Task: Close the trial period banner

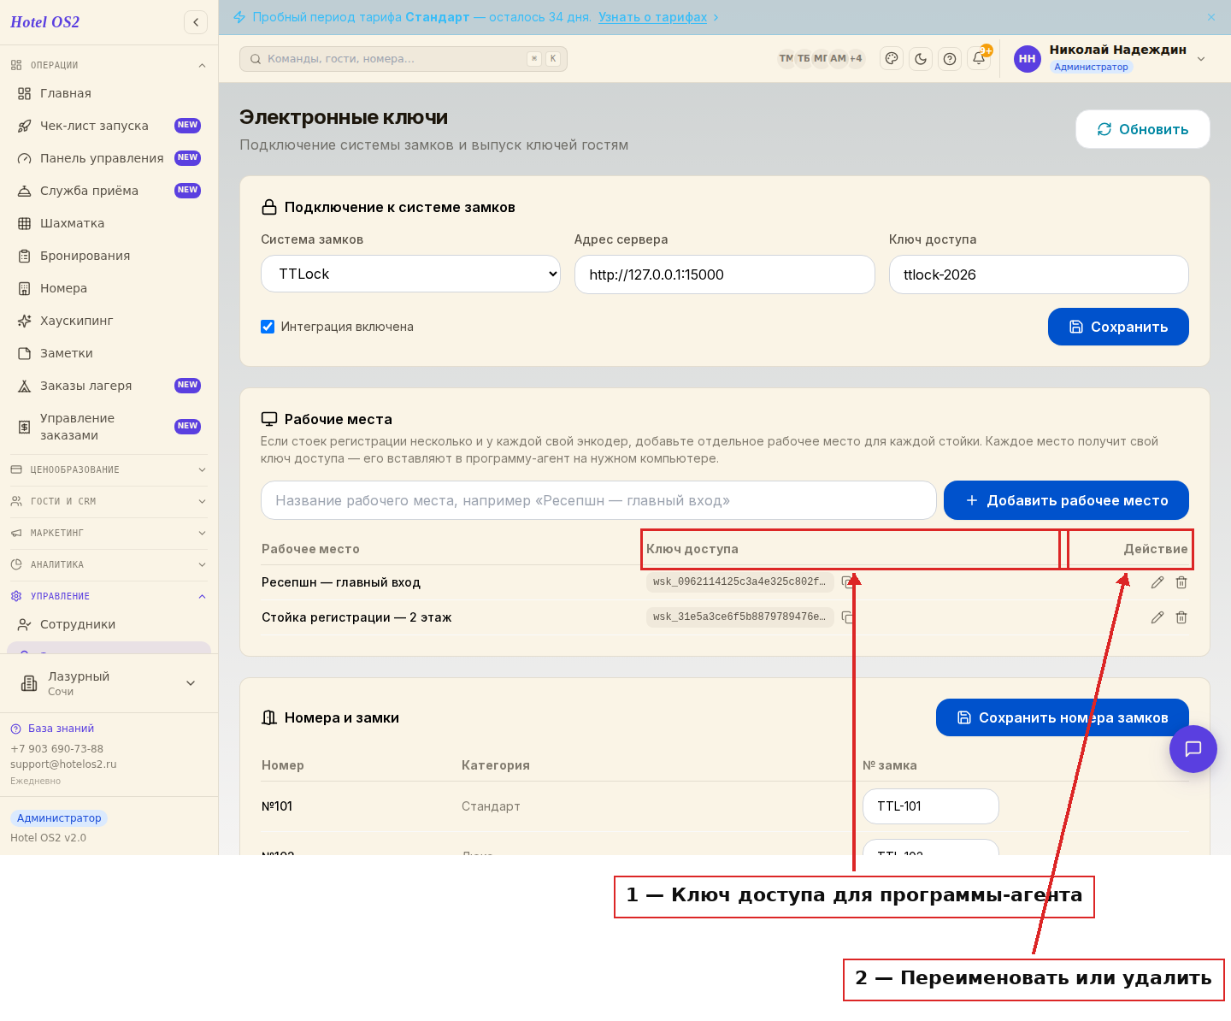Action: coord(1211,17)
